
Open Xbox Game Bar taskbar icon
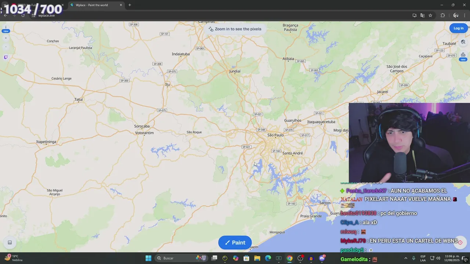click(279, 258)
